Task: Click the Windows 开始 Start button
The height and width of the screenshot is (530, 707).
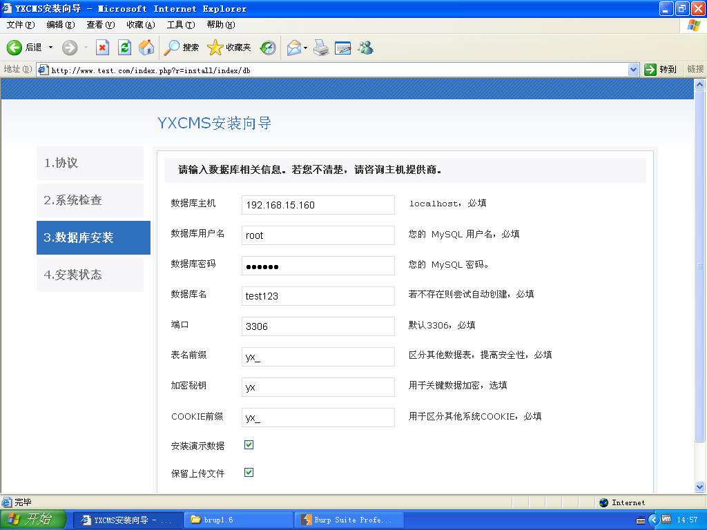Action: click(x=33, y=520)
